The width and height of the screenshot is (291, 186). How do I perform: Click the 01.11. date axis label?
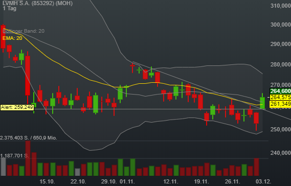[x=127, y=181]
